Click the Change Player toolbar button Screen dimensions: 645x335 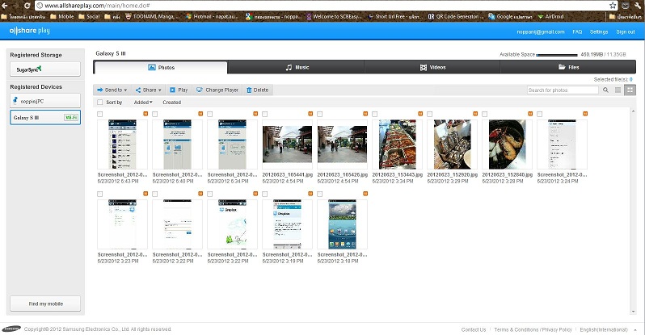coord(217,90)
